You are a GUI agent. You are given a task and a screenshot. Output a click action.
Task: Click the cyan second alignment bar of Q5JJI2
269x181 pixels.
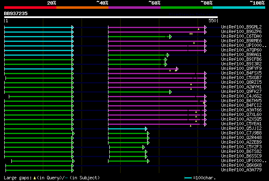click(127, 129)
